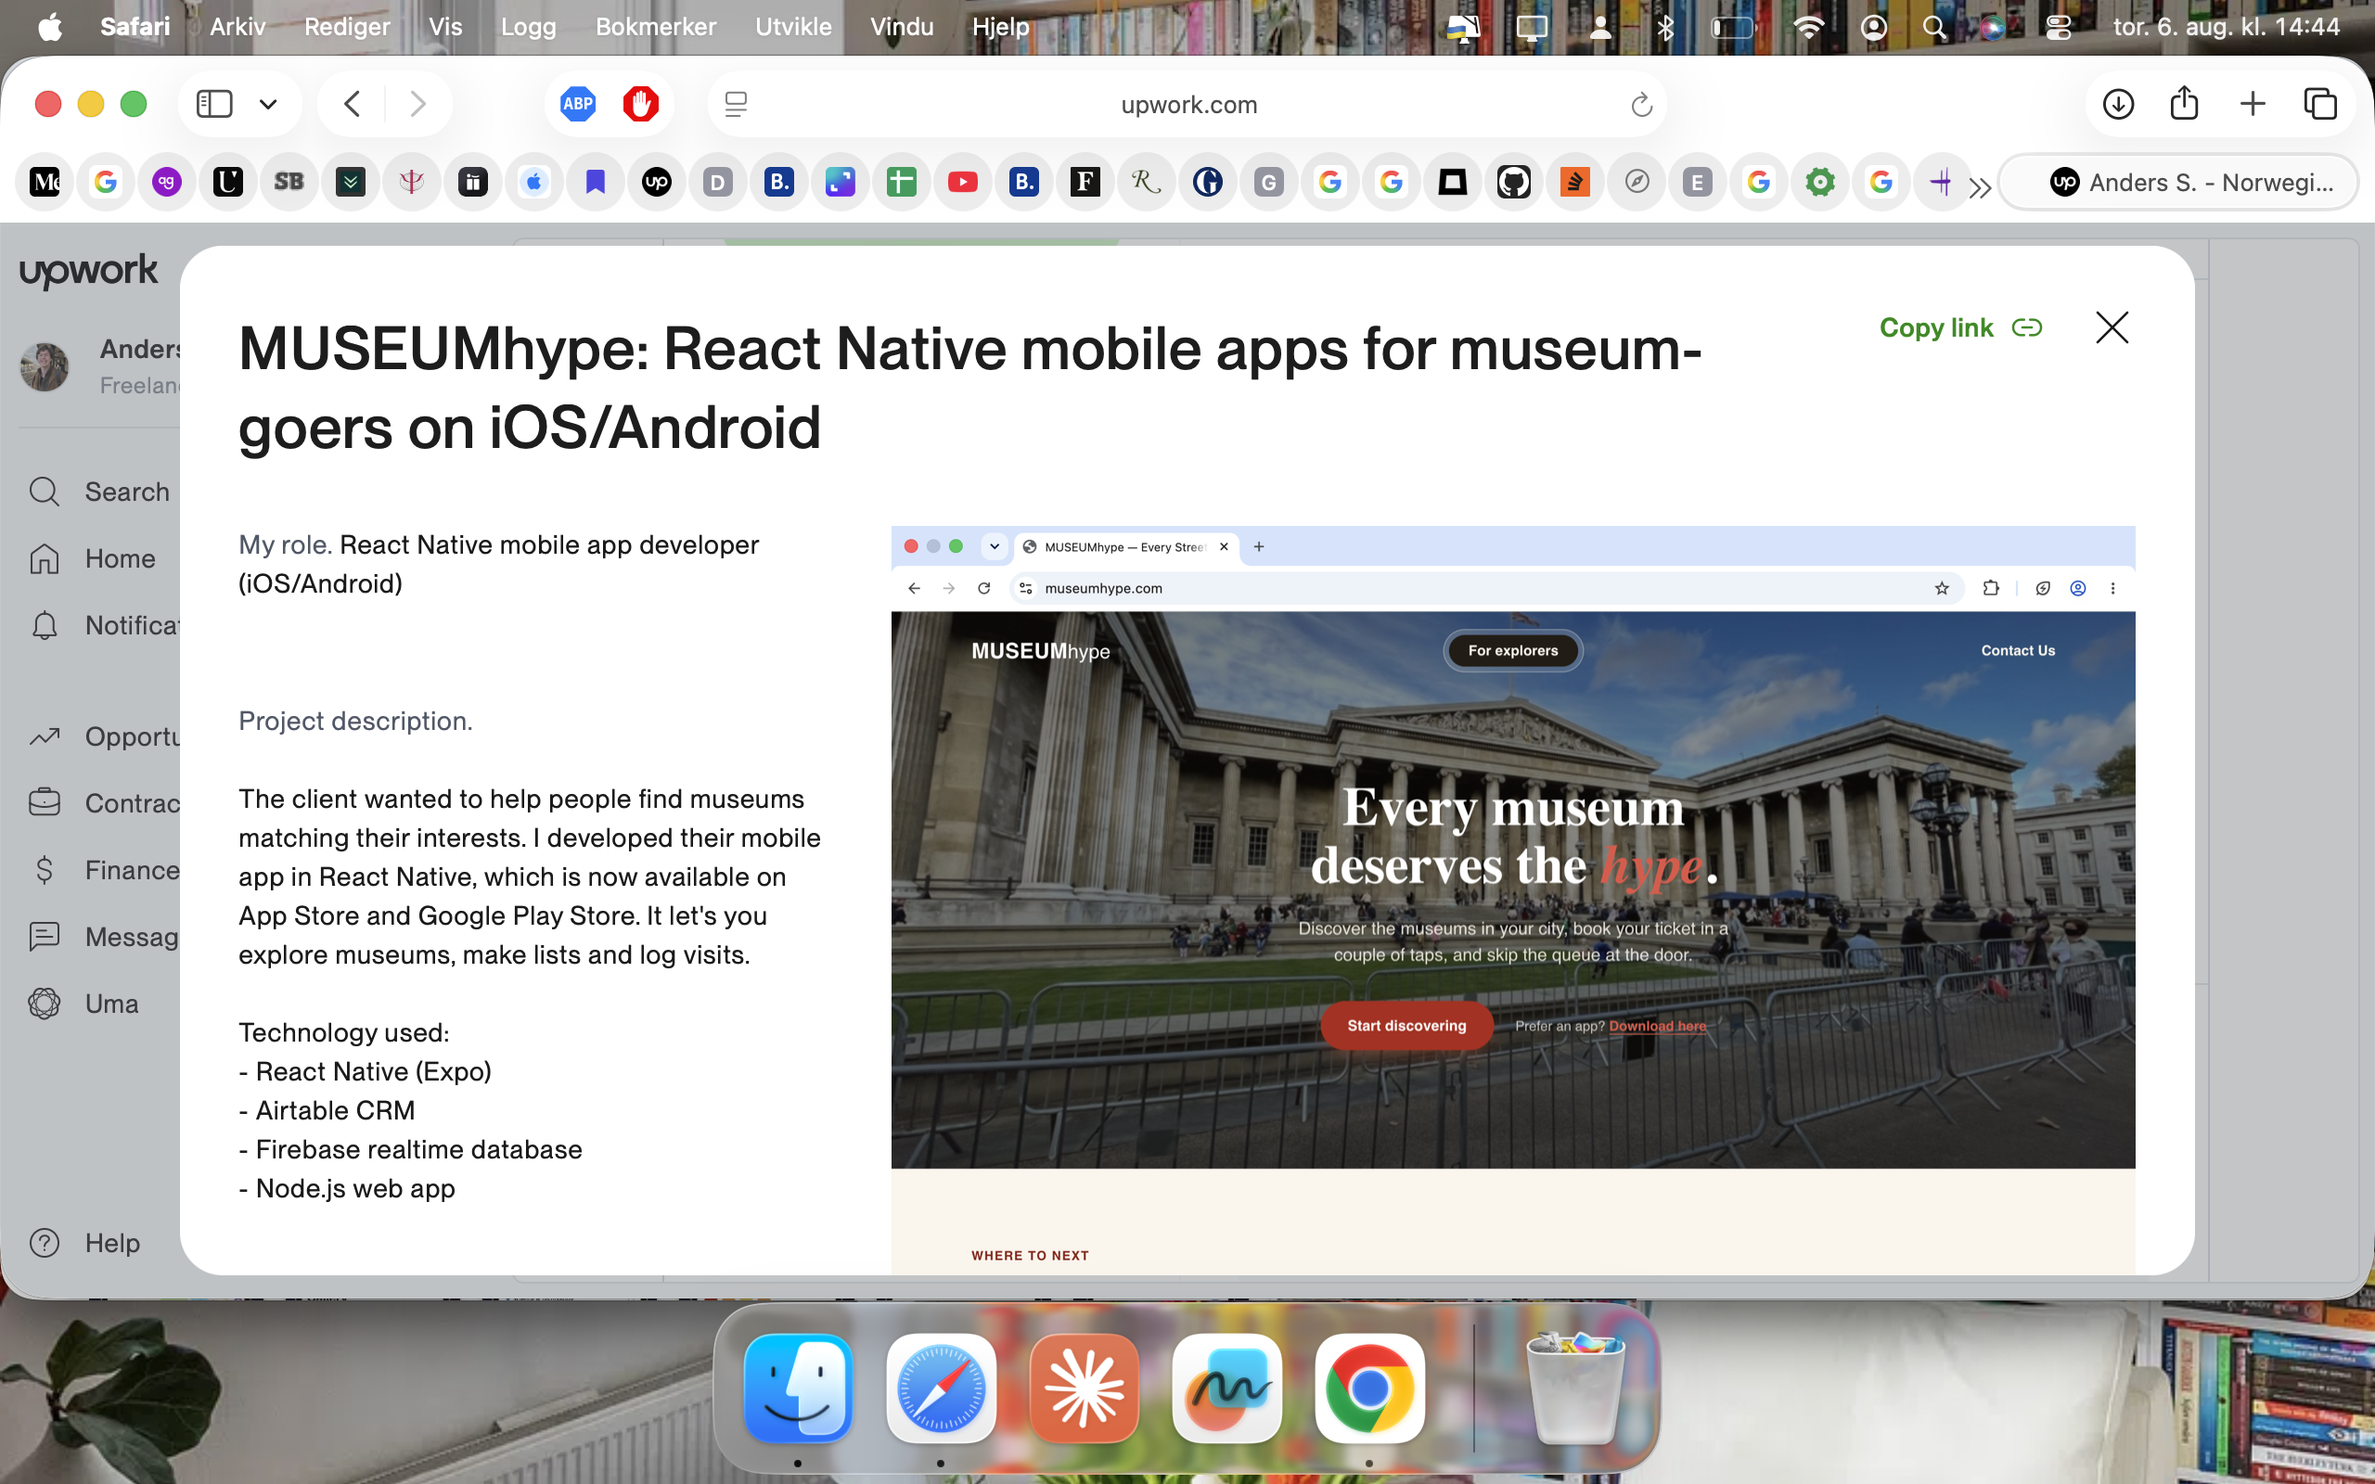This screenshot has width=2375, height=1484.
Task: Open a new tab
Action: coord(2253,104)
